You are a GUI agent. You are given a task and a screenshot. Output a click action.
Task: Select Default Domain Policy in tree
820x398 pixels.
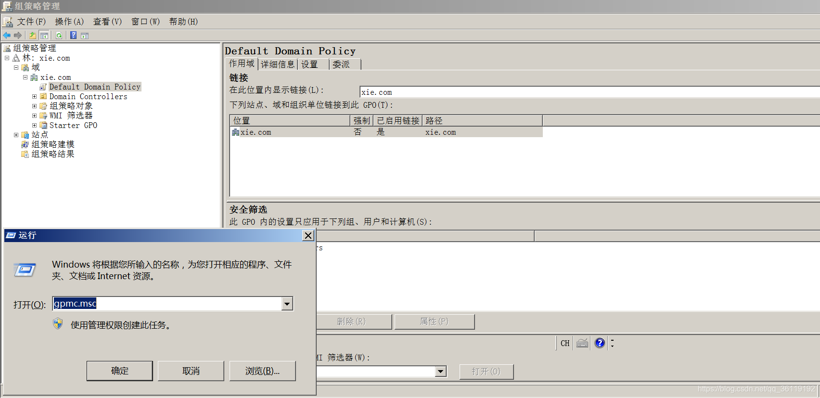(x=95, y=87)
